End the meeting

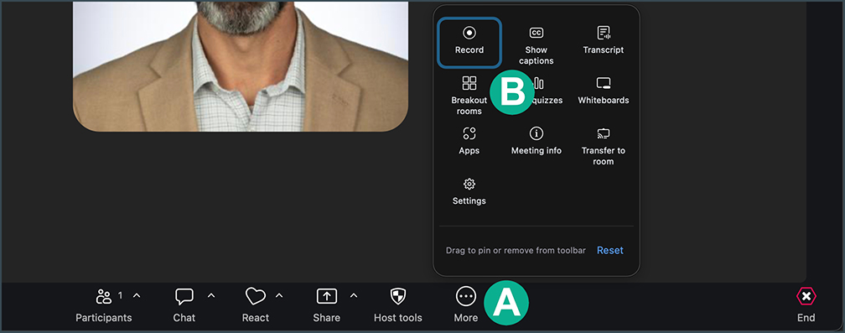(806, 305)
